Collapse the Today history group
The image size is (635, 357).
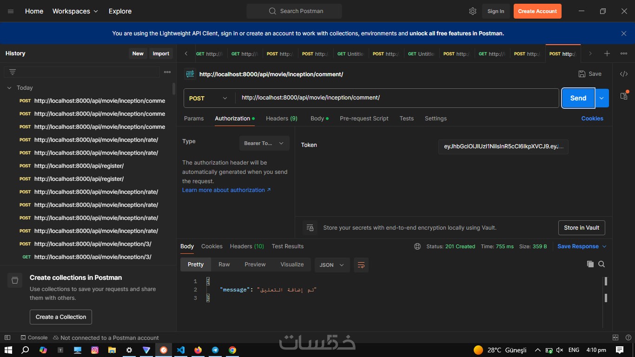point(9,87)
